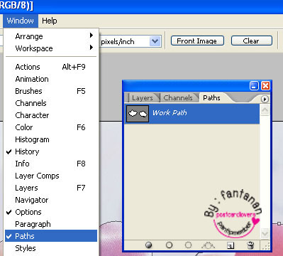Expand the Workspace submenu
Viewport: 283px width, 256px height.
point(51,48)
